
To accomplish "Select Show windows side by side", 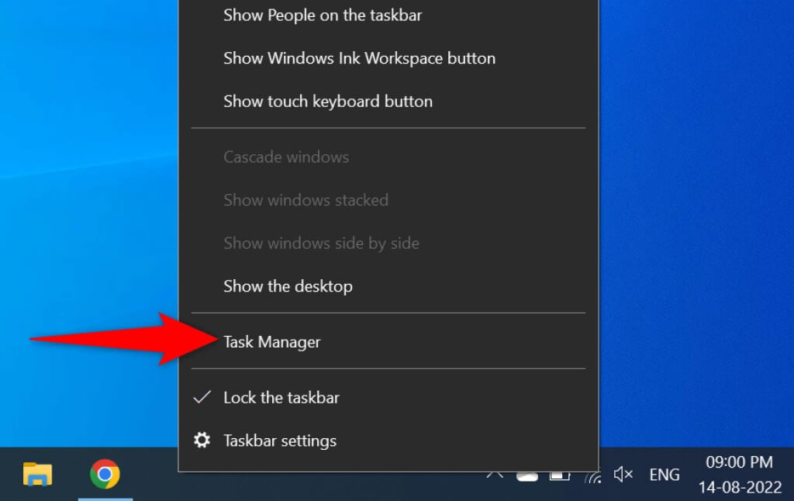I will [x=321, y=244].
